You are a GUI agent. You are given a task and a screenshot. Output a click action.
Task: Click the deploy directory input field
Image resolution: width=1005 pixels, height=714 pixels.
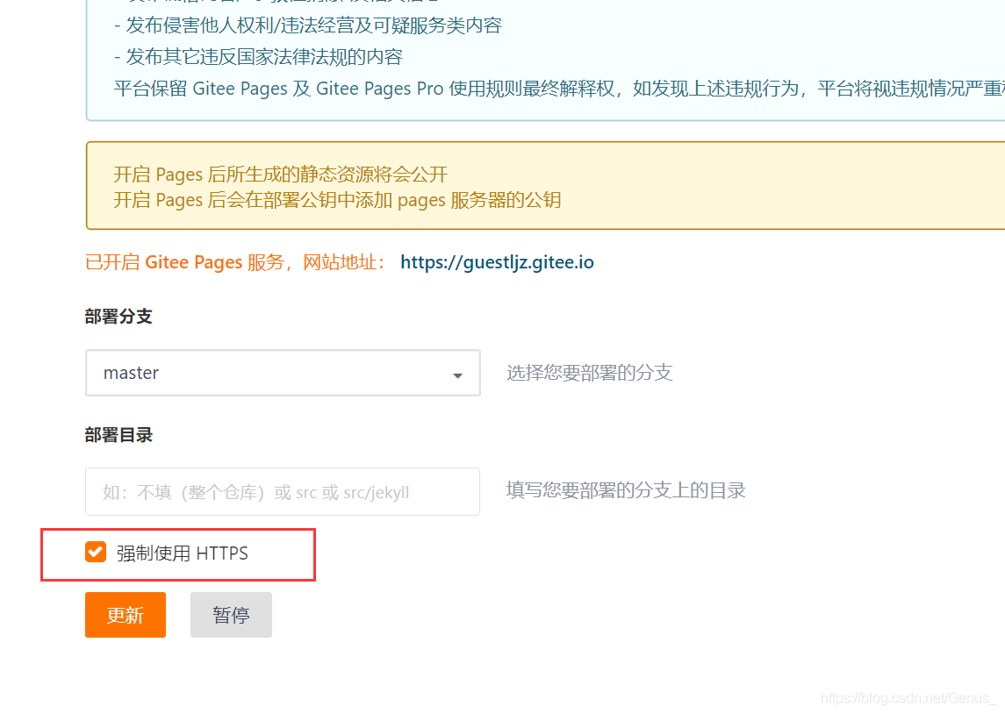point(283,492)
